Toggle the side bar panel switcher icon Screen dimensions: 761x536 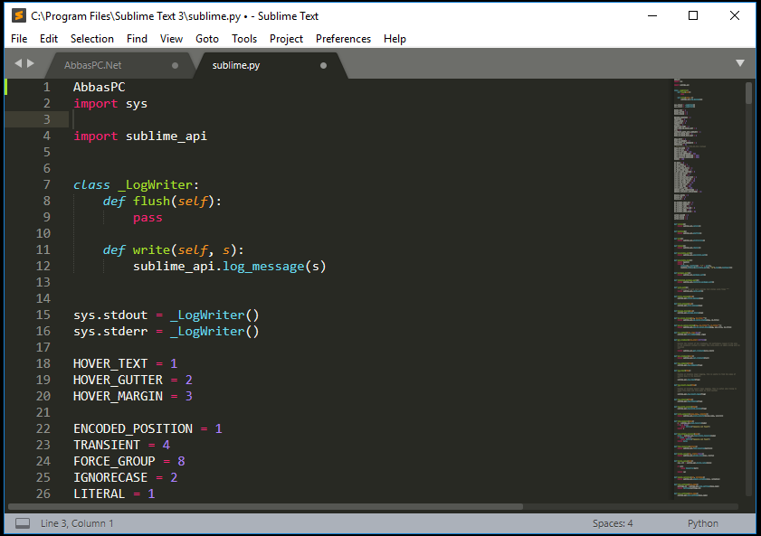pyautogui.click(x=23, y=523)
